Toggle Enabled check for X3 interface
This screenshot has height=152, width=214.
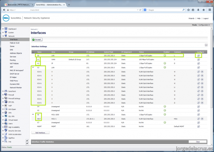coord(165,67)
